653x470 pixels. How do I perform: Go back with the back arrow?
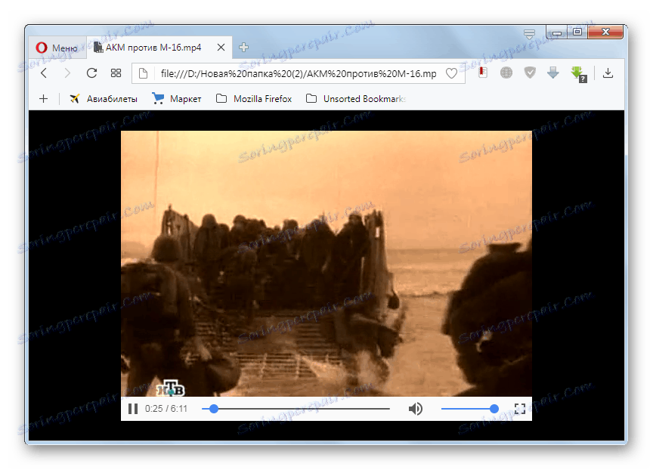tap(44, 73)
